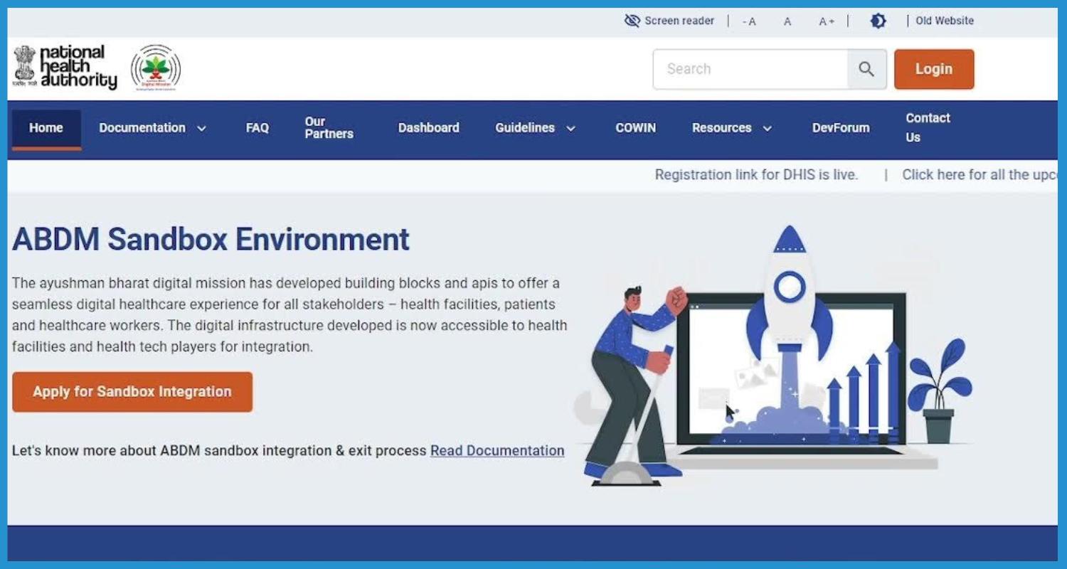Open the COWIN menu item

636,128
